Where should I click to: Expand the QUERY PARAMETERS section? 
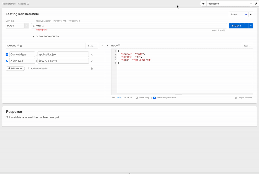pyautogui.click(x=46, y=36)
